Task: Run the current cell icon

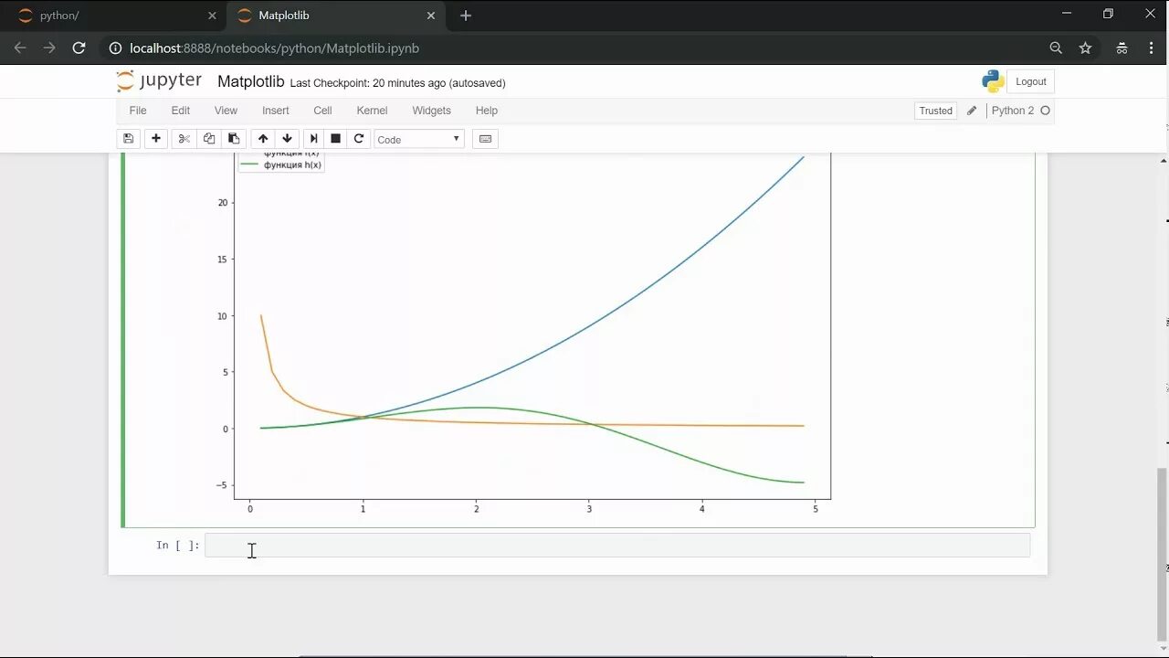Action: point(313,139)
